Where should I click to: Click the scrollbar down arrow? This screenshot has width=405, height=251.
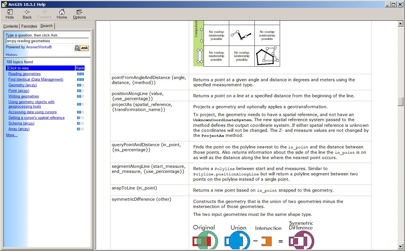click(401, 247)
